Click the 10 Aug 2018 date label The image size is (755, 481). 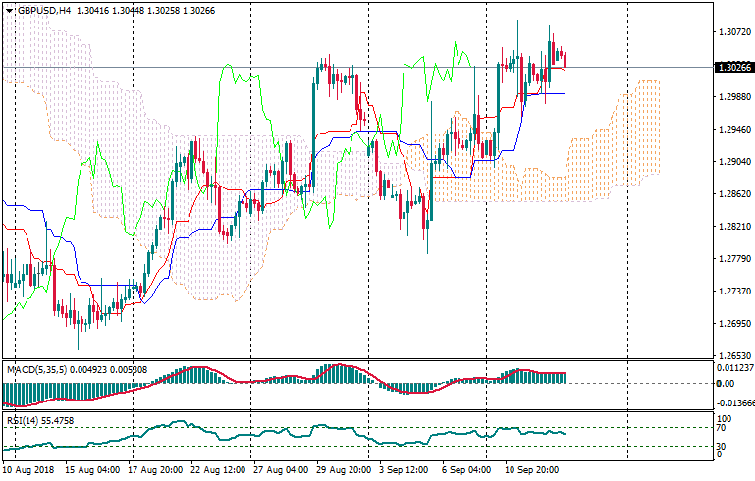[28, 470]
